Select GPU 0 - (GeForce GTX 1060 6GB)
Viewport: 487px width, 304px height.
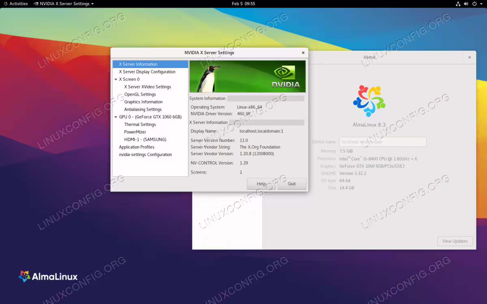(150, 117)
